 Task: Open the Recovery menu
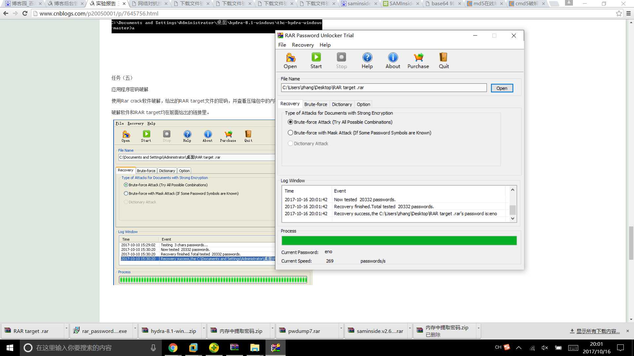tap(302, 45)
